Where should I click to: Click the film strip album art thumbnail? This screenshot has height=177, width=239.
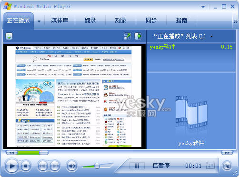[x=191, y=112]
